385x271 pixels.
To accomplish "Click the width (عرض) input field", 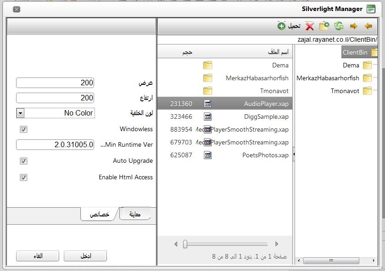I will pyautogui.click(x=55, y=83).
